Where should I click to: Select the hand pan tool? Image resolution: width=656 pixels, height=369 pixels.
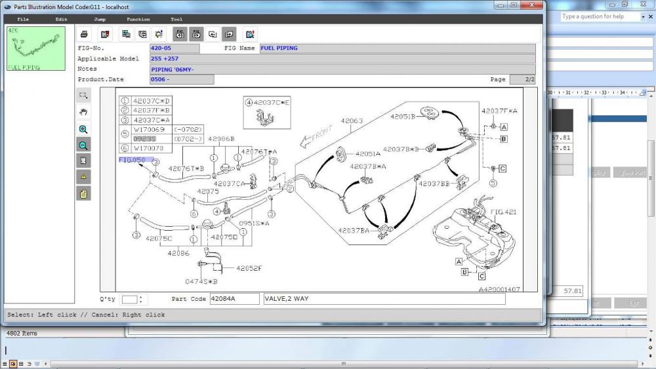click(x=83, y=112)
